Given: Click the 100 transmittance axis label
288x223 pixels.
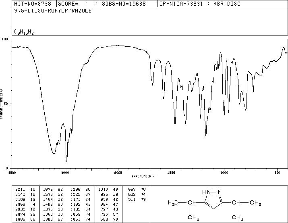Looking at the screenshot, I should (x=5, y=39).
